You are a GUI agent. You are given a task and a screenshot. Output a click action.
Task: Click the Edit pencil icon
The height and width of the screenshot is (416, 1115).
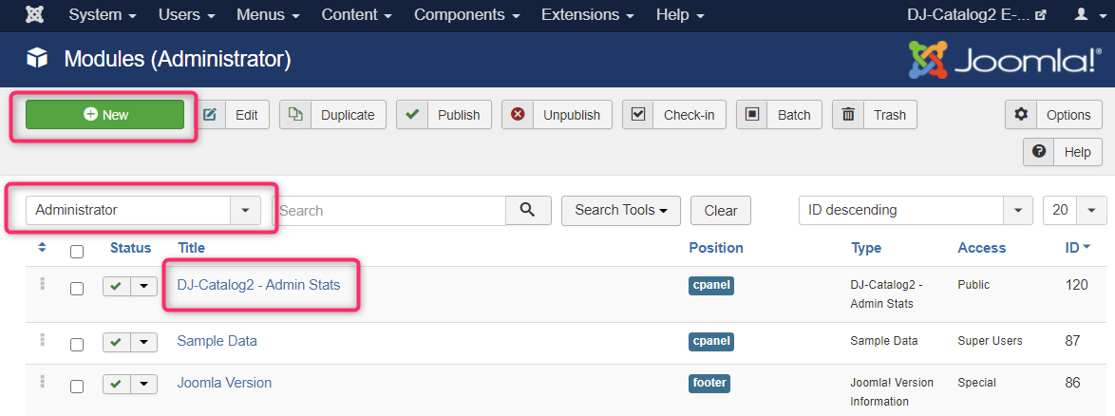pos(210,115)
